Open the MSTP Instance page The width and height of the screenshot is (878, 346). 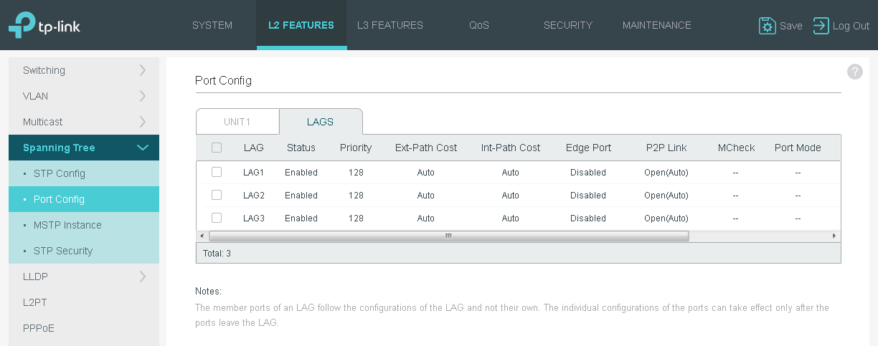pos(67,225)
